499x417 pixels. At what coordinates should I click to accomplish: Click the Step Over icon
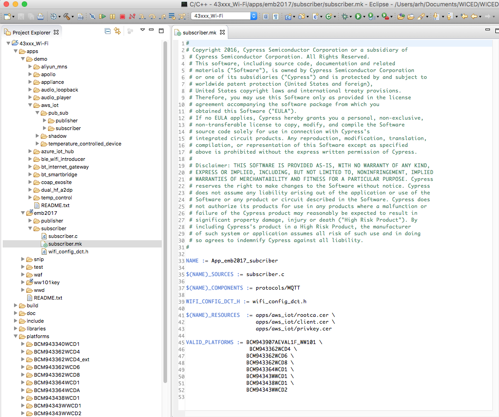pyautogui.click(x=153, y=16)
